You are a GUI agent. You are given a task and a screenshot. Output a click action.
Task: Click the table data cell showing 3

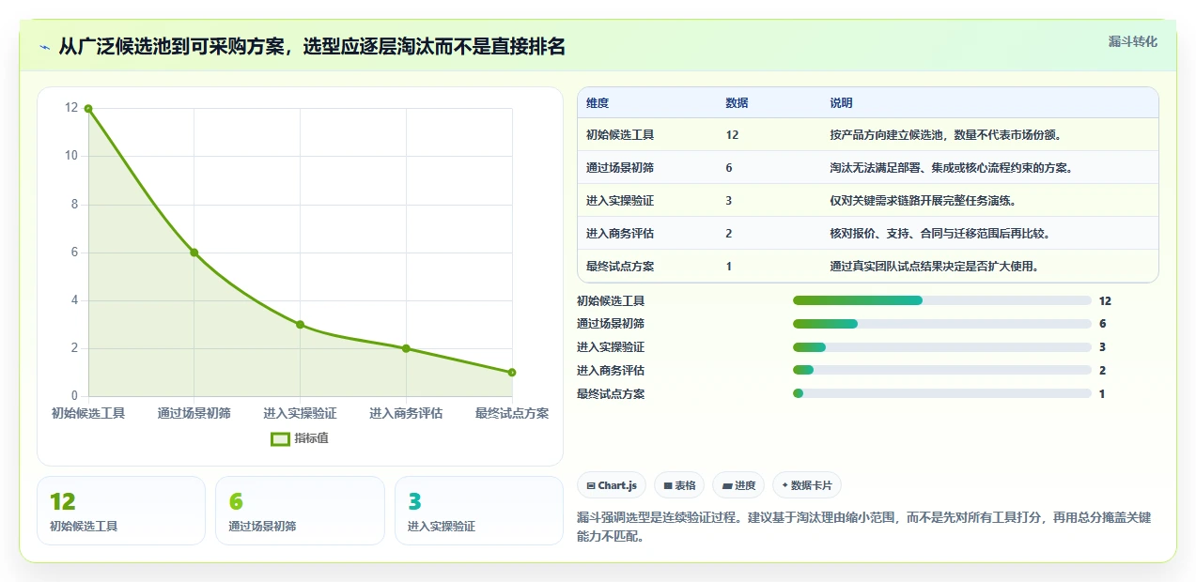[x=729, y=201]
